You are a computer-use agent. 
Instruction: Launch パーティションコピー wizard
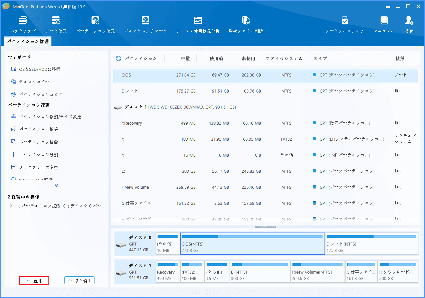(x=37, y=95)
